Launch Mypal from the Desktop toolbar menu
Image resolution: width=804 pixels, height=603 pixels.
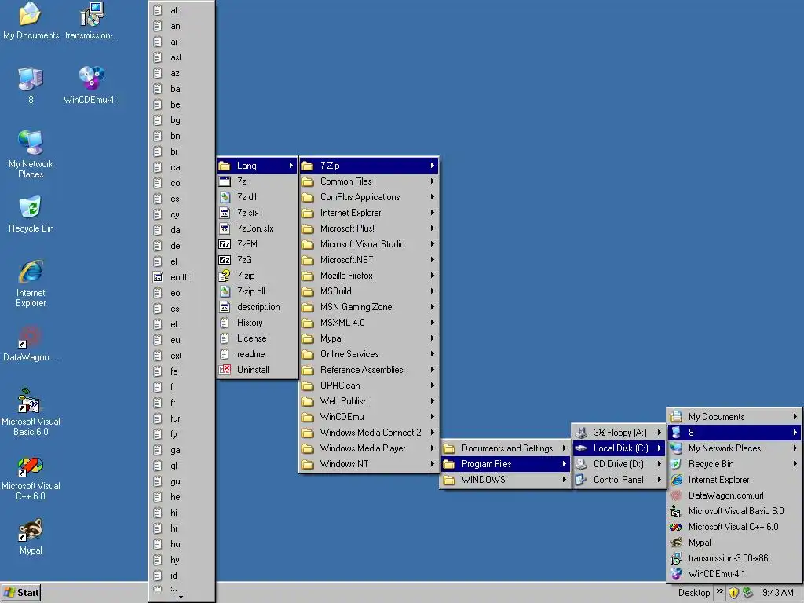pyautogui.click(x=734, y=543)
